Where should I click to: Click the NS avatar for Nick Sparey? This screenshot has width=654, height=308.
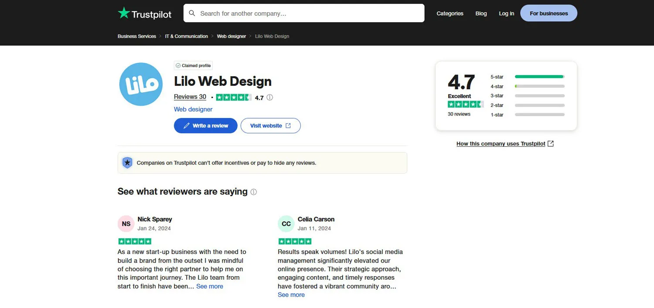tap(126, 224)
